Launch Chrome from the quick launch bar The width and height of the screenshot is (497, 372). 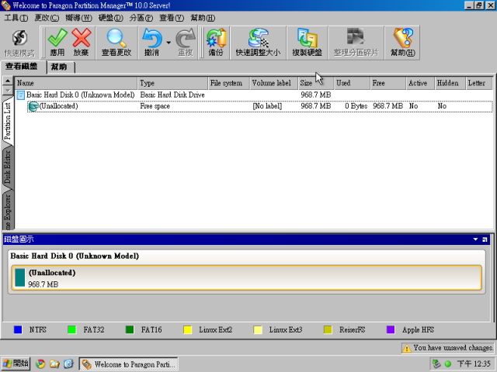pyautogui.click(x=40, y=364)
